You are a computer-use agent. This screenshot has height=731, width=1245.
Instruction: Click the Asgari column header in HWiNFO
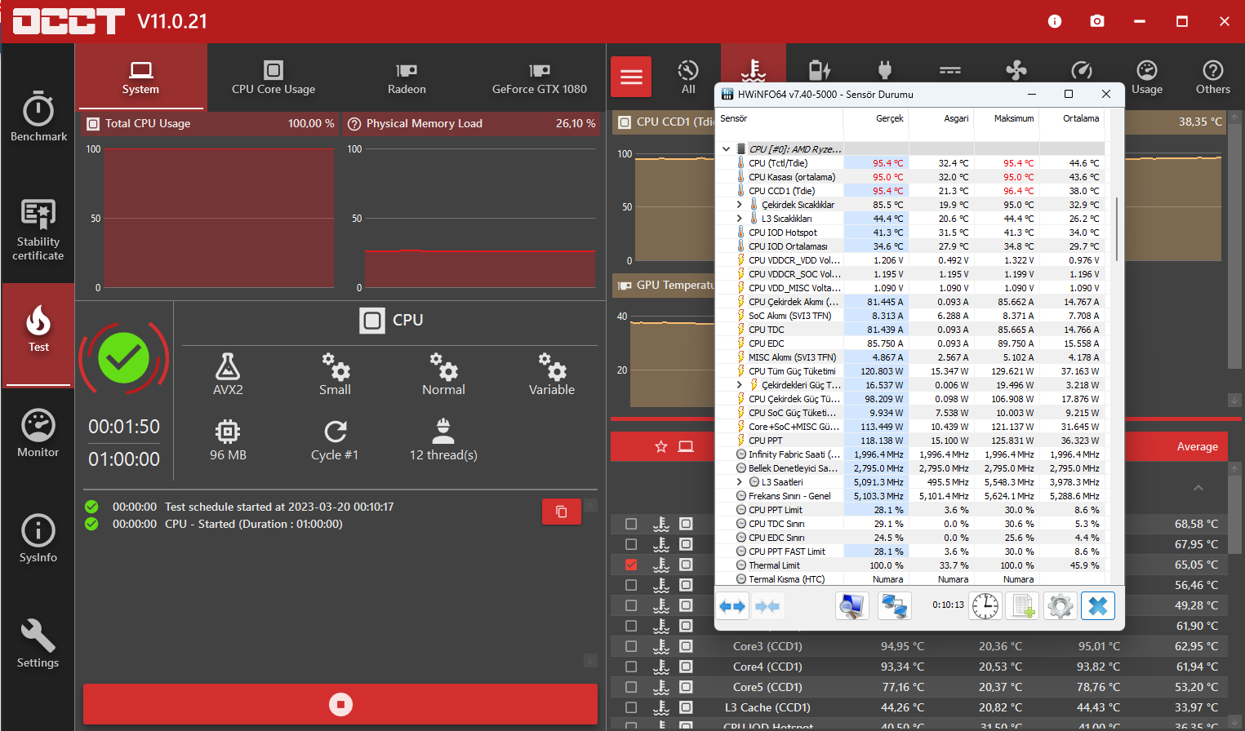(956, 119)
